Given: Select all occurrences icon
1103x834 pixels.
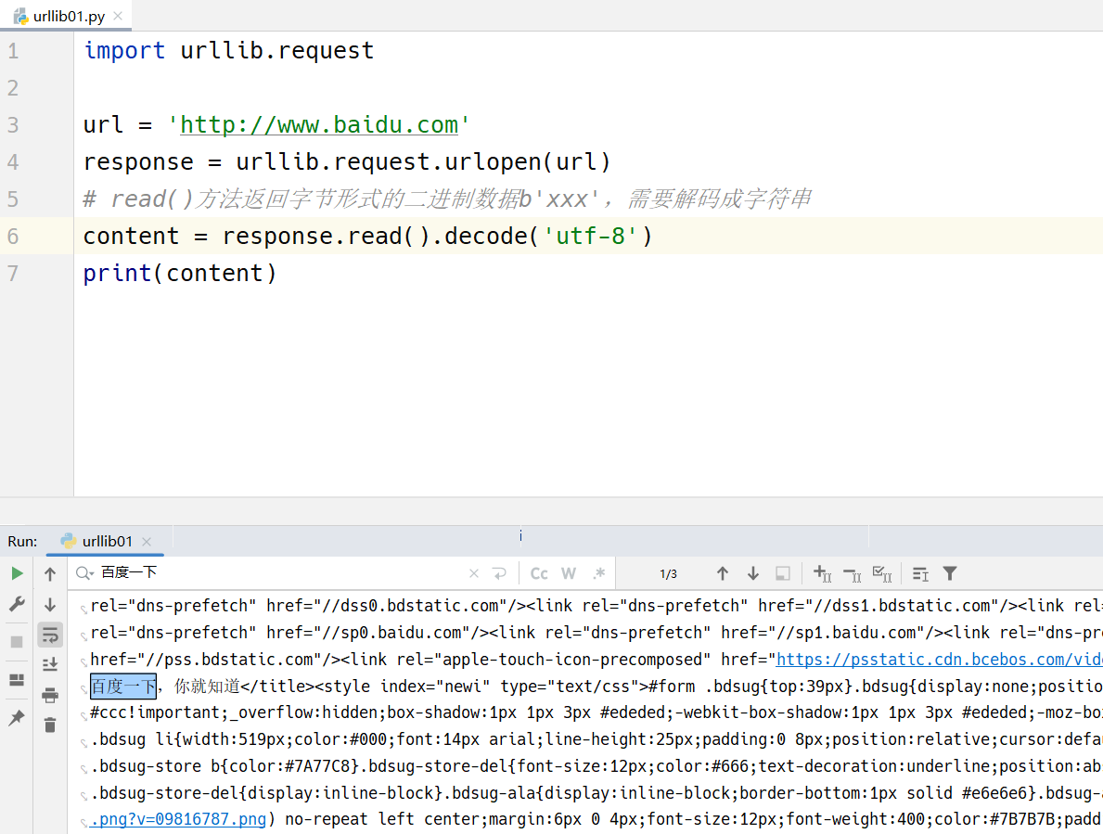Looking at the screenshot, I should point(882,574).
